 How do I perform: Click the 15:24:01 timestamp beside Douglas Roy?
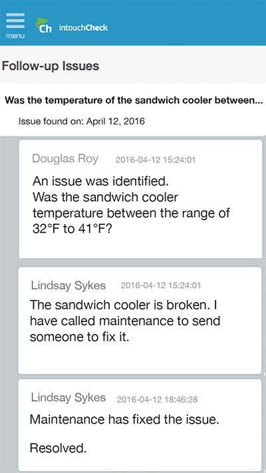156,160
